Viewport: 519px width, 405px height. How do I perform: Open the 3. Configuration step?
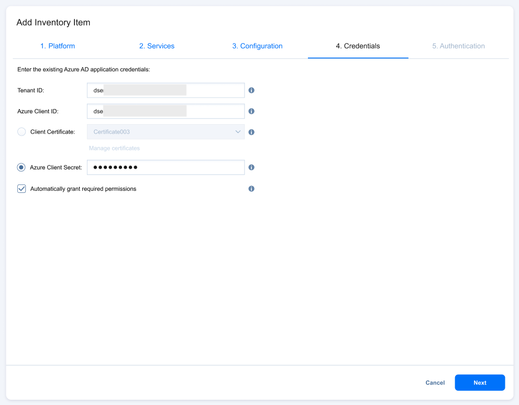[257, 46]
